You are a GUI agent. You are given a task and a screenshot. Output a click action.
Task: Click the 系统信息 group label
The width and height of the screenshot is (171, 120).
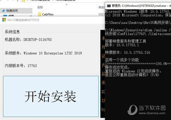(12, 32)
